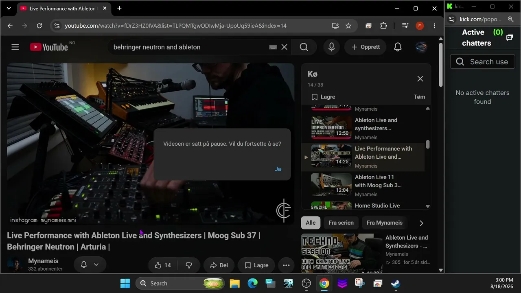Open the Mynameis channel avatar
Image resolution: width=521 pixels, height=293 pixels.
[15, 265]
